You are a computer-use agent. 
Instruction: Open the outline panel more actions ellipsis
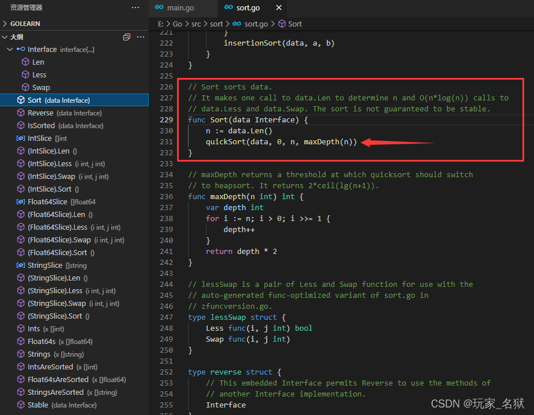(141, 37)
